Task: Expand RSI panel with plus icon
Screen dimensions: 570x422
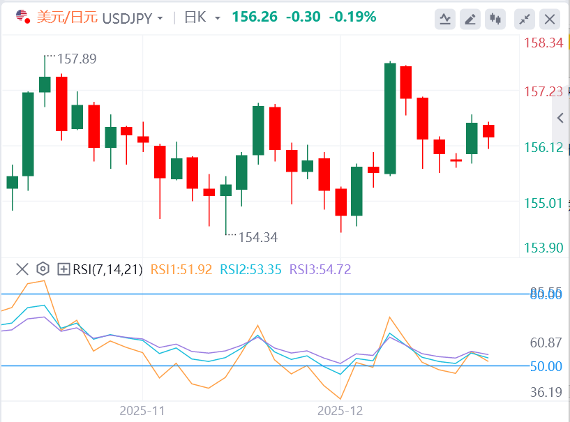Action: coord(63,269)
